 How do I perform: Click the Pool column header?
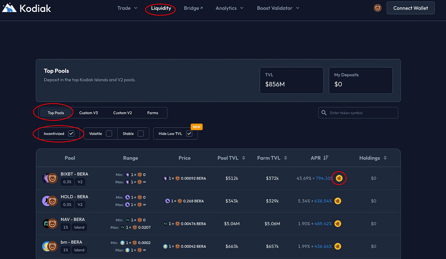click(x=70, y=158)
